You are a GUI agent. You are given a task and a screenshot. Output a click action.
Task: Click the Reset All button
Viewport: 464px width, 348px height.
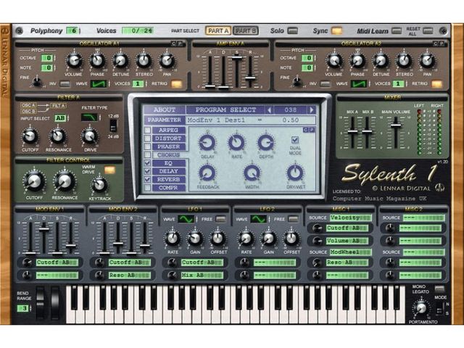point(428,30)
